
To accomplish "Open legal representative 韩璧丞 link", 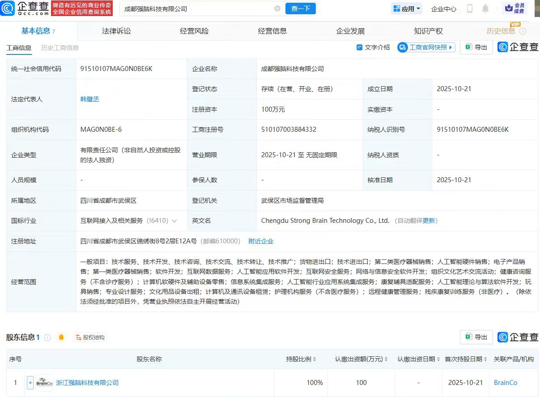I will pyautogui.click(x=89, y=99).
